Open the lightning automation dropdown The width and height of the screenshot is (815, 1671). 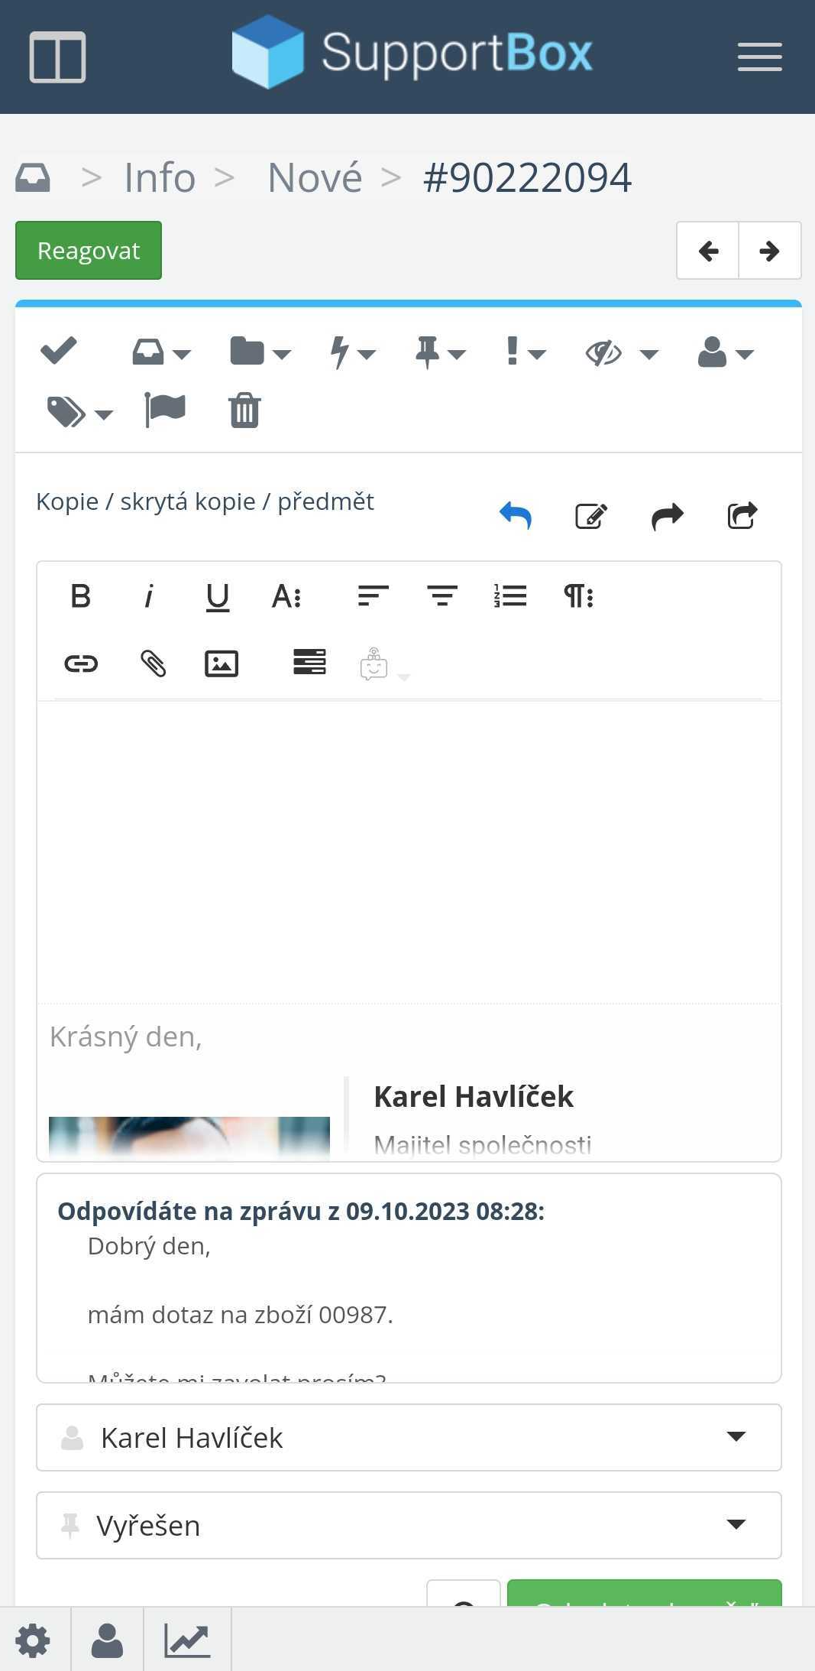point(352,352)
